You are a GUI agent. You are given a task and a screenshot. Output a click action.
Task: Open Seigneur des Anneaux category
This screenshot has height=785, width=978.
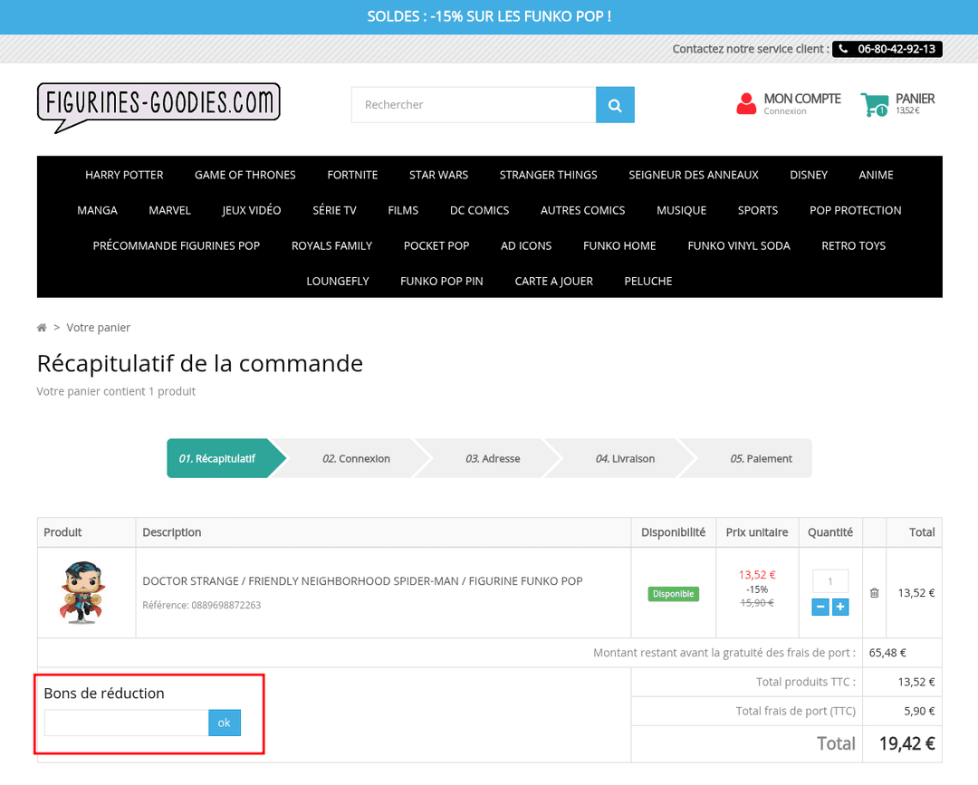pos(694,175)
